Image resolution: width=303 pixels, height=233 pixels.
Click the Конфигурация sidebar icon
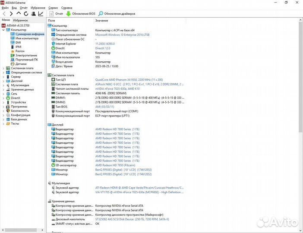8,115
